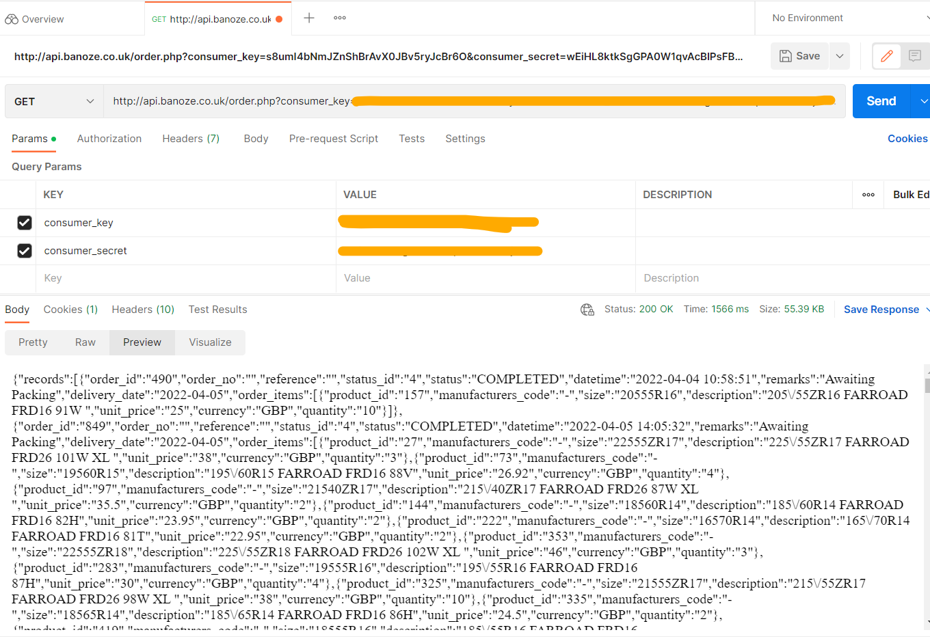Switch the response view to Visualize
This screenshot has height=641, width=930.
tap(210, 342)
